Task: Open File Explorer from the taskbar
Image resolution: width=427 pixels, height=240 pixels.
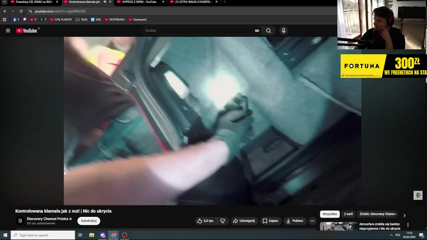Action: tap(92, 235)
